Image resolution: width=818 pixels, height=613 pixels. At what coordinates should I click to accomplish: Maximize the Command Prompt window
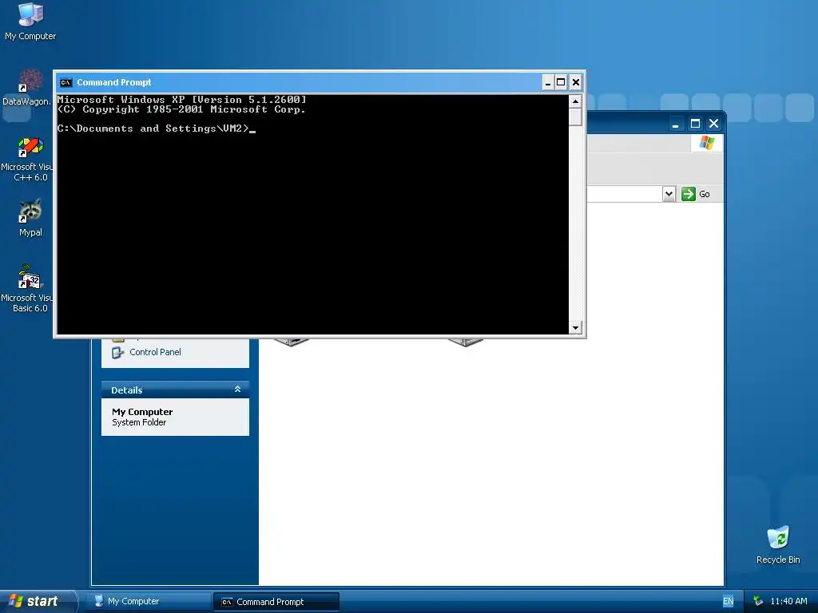pos(561,82)
